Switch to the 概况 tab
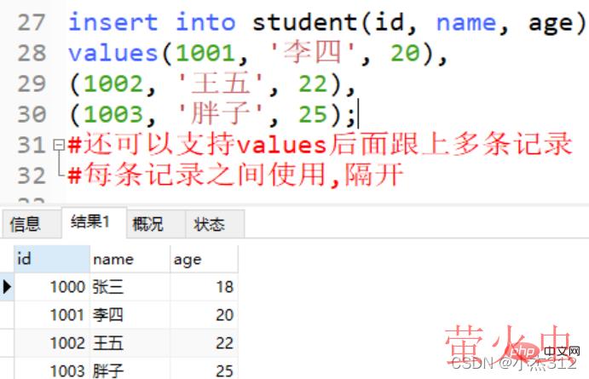The height and width of the screenshot is (379, 589). 156,224
